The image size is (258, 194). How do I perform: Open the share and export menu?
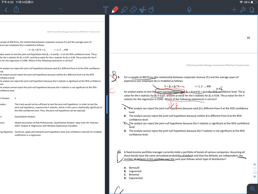pos(16,9)
